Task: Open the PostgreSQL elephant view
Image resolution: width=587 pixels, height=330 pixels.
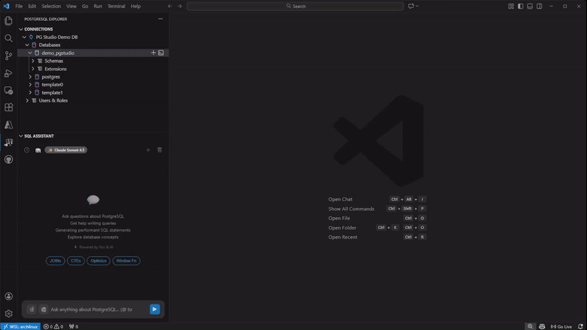Action: (8, 142)
